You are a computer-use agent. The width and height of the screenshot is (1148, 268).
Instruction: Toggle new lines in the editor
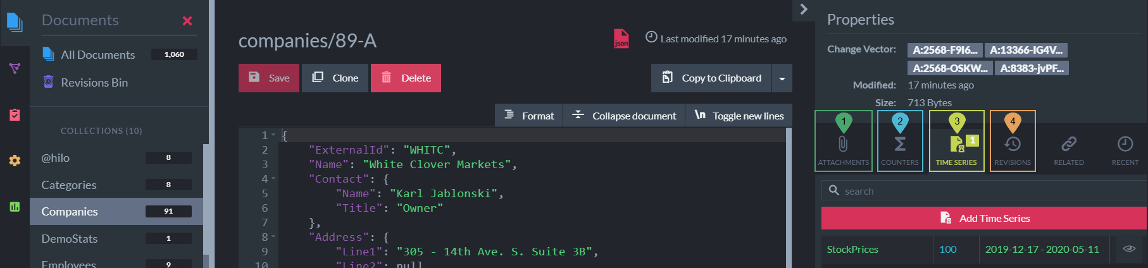tap(739, 116)
